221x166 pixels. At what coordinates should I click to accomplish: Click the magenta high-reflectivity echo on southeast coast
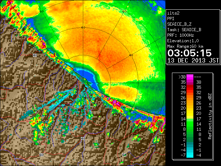point(117,104)
